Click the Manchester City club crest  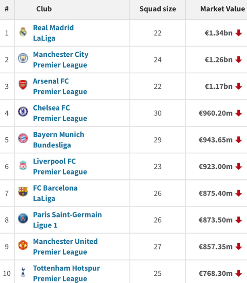pyautogui.click(x=23, y=58)
